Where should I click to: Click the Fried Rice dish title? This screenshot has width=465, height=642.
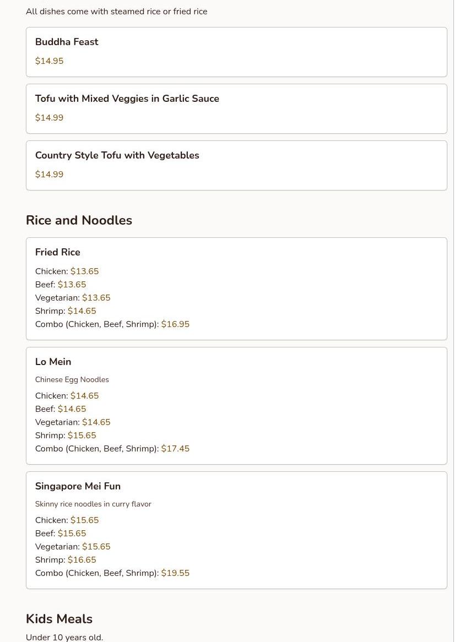pyautogui.click(x=57, y=253)
